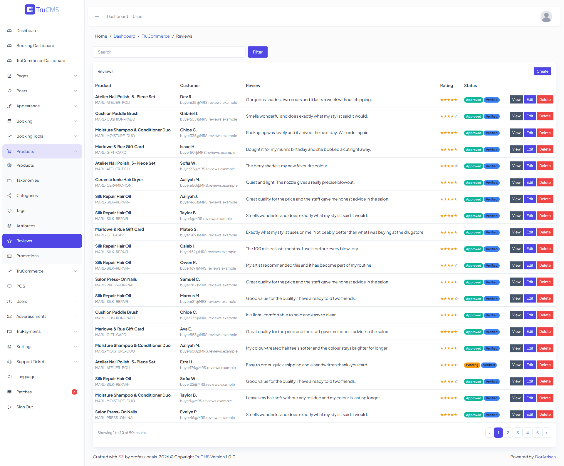The image size is (564, 466).
Task: Collapse the Products sidebar section
Action: [x=42, y=151]
